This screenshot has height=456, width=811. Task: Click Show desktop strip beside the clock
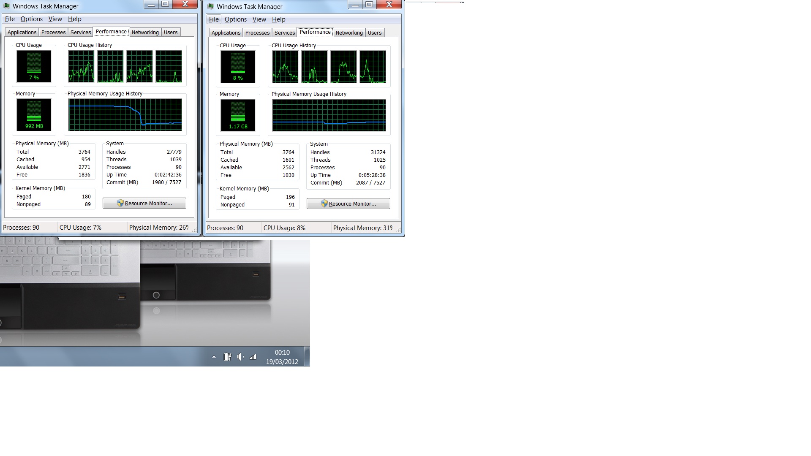pos(307,356)
